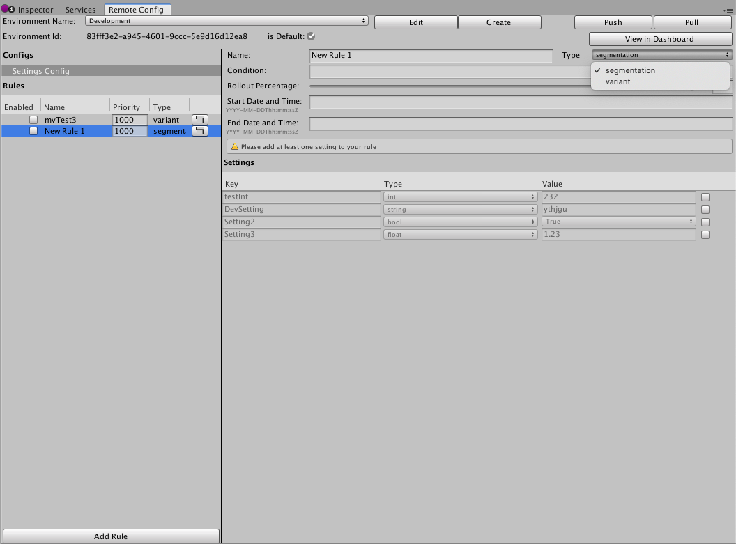Push the current configuration
This screenshot has height=544, width=736.
point(612,22)
